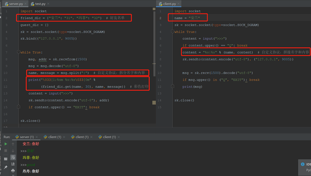Close the test.py editor tab
The height and width of the screenshot is (176, 311).
click(49, 4)
